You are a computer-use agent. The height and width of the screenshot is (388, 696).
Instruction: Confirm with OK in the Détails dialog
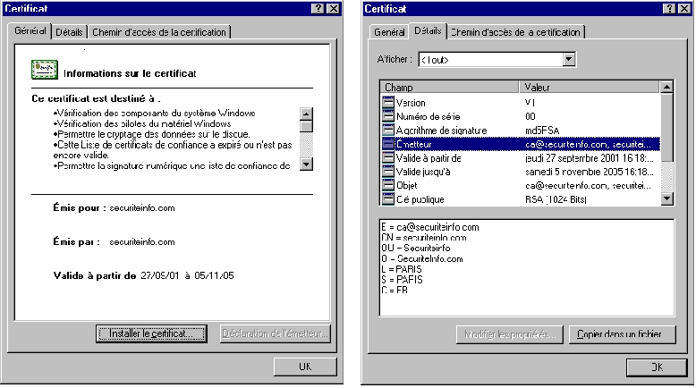coord(656,367)
